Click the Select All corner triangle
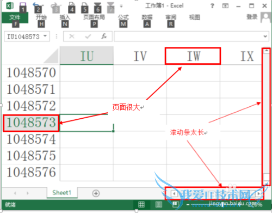Screen dimensions: 272x213 [x=51, y=56]
